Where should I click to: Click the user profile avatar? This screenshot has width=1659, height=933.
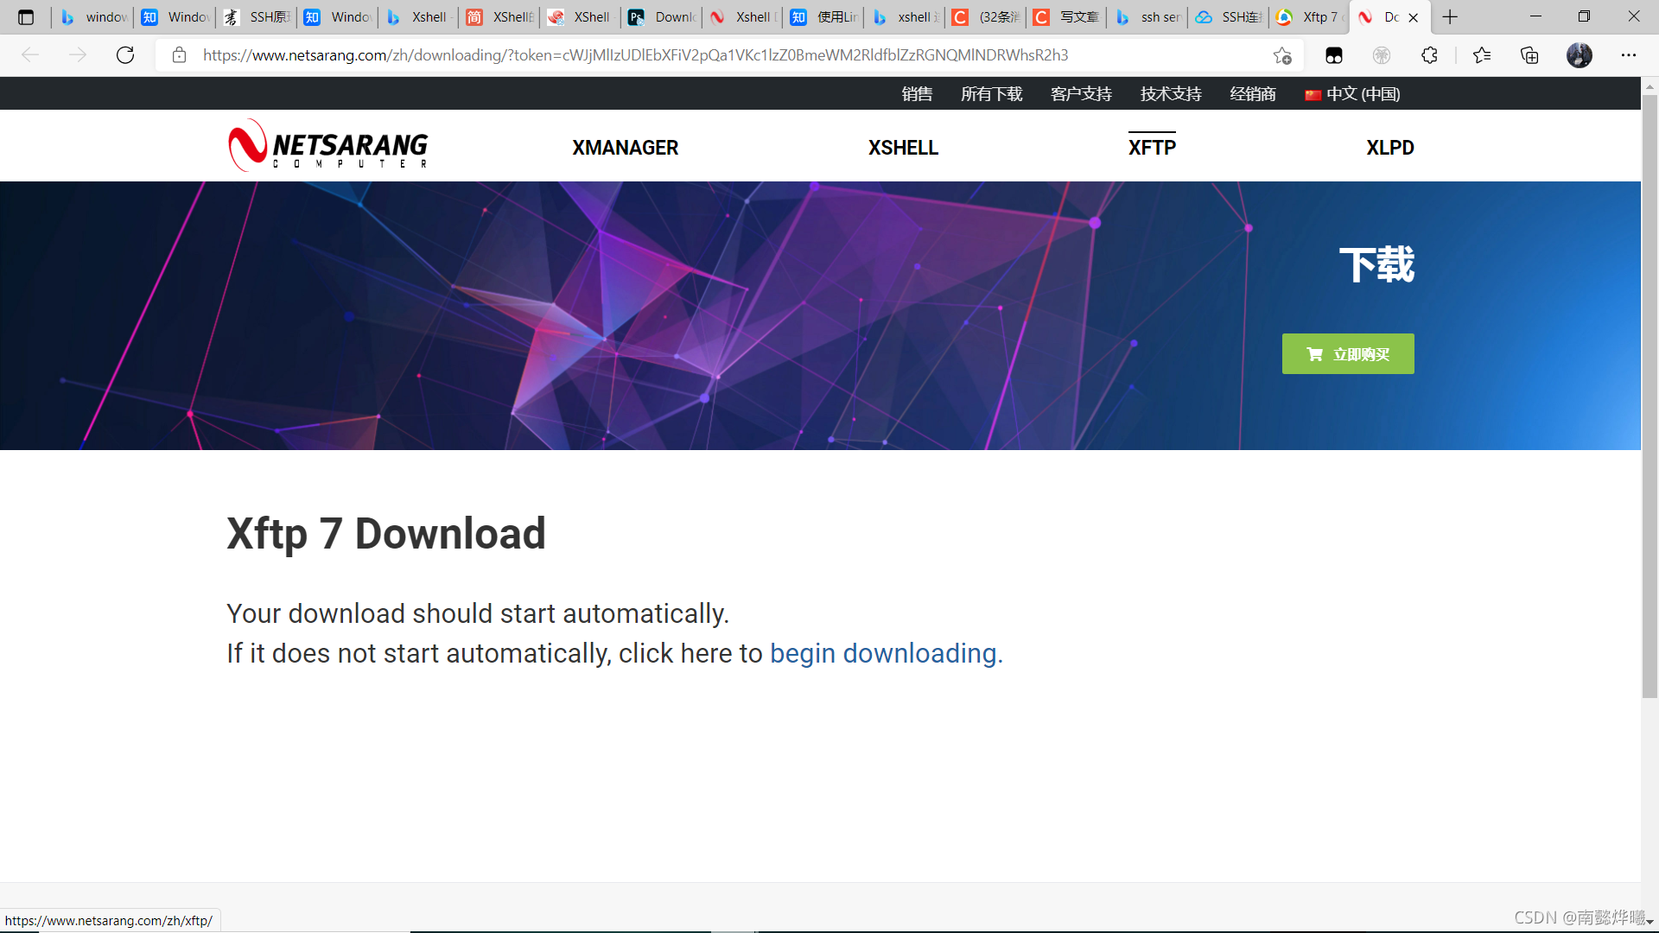pos(1580,55)
